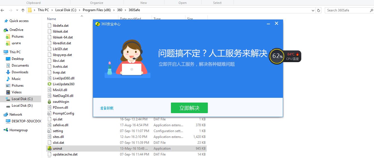This screenshot has width=374, height=158.
Task: Select file rpi.dat
Action: [x=58, y=119]
